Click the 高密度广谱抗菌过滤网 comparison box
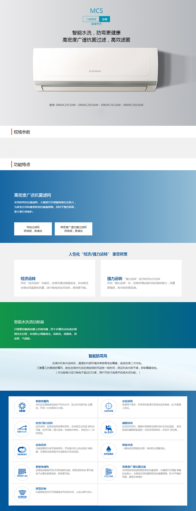Viewport: 196px width, 511px height. click(x=73, y=229)
